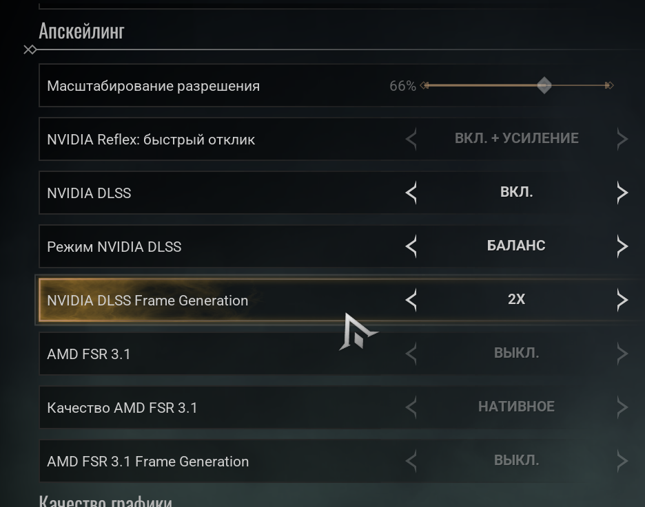Screen dimensions: 645x507
Task: Click right arrow of NVIDIA Reflex setting
Action: click(622, 139)
